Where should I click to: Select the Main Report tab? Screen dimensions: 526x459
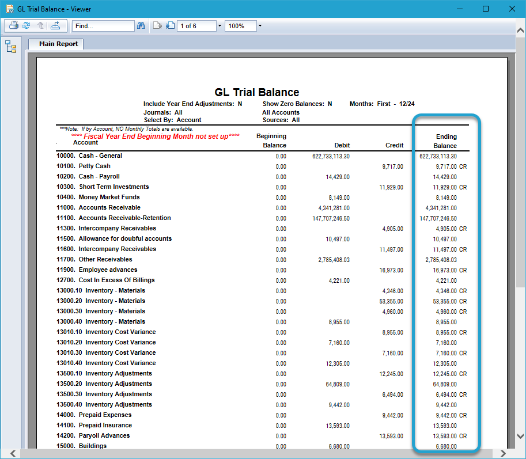56,44
